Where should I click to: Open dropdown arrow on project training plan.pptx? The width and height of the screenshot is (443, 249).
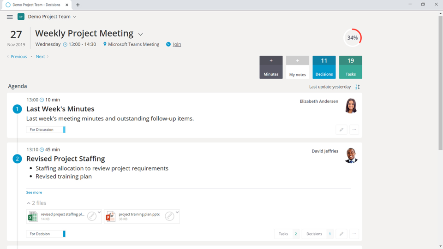click(x=177, y=213)
